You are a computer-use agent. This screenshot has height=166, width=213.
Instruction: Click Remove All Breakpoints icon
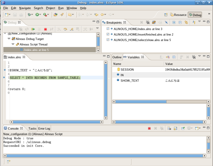tap(148, 22)
